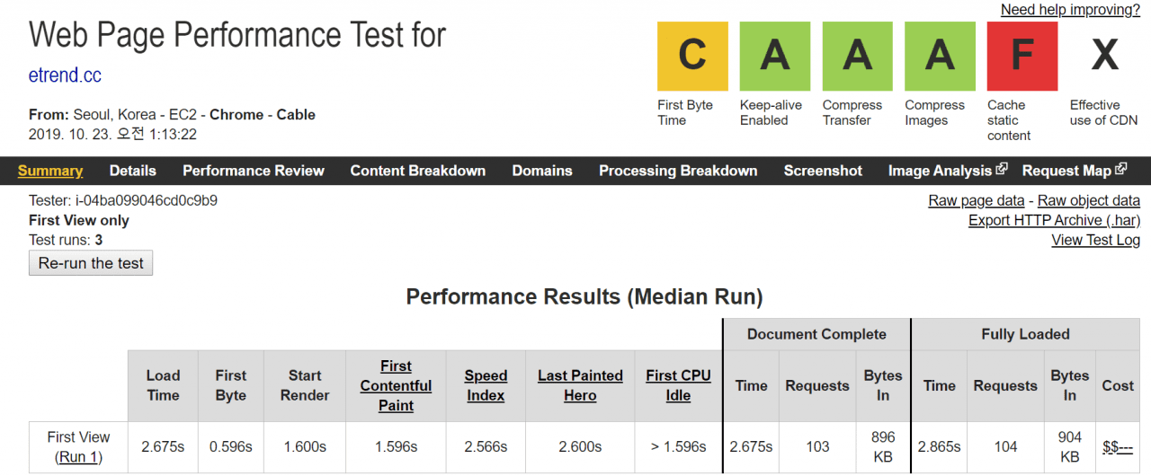Click the Compress Images grade A box
The width and height of the screenshot is (1151, 476).
940,57
